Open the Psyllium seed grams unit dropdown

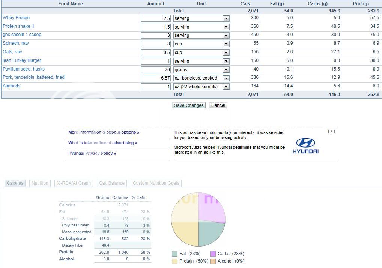226,70
